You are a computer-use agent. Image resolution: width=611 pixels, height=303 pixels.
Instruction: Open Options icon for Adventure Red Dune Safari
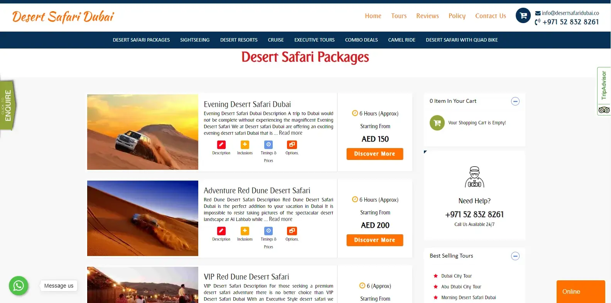[292, 231]
